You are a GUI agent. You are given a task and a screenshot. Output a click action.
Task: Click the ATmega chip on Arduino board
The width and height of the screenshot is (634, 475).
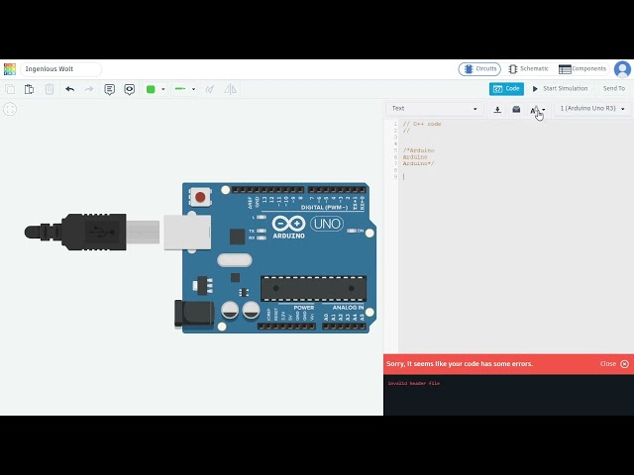pyautogui.click(x=313, y=288)
